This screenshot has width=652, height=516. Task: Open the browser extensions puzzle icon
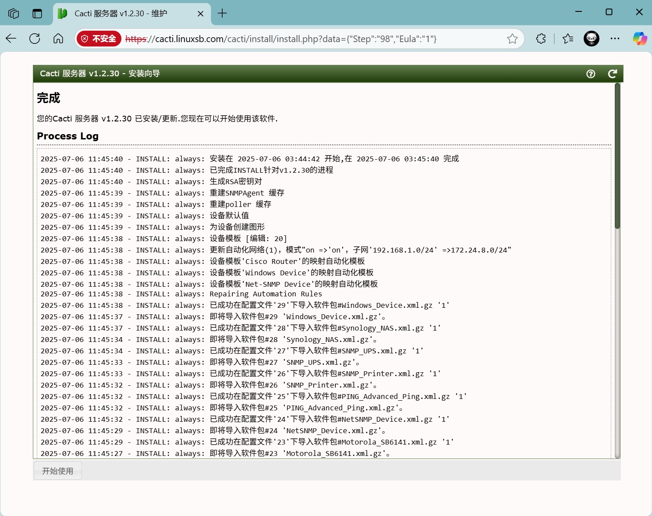click(541, 39)
